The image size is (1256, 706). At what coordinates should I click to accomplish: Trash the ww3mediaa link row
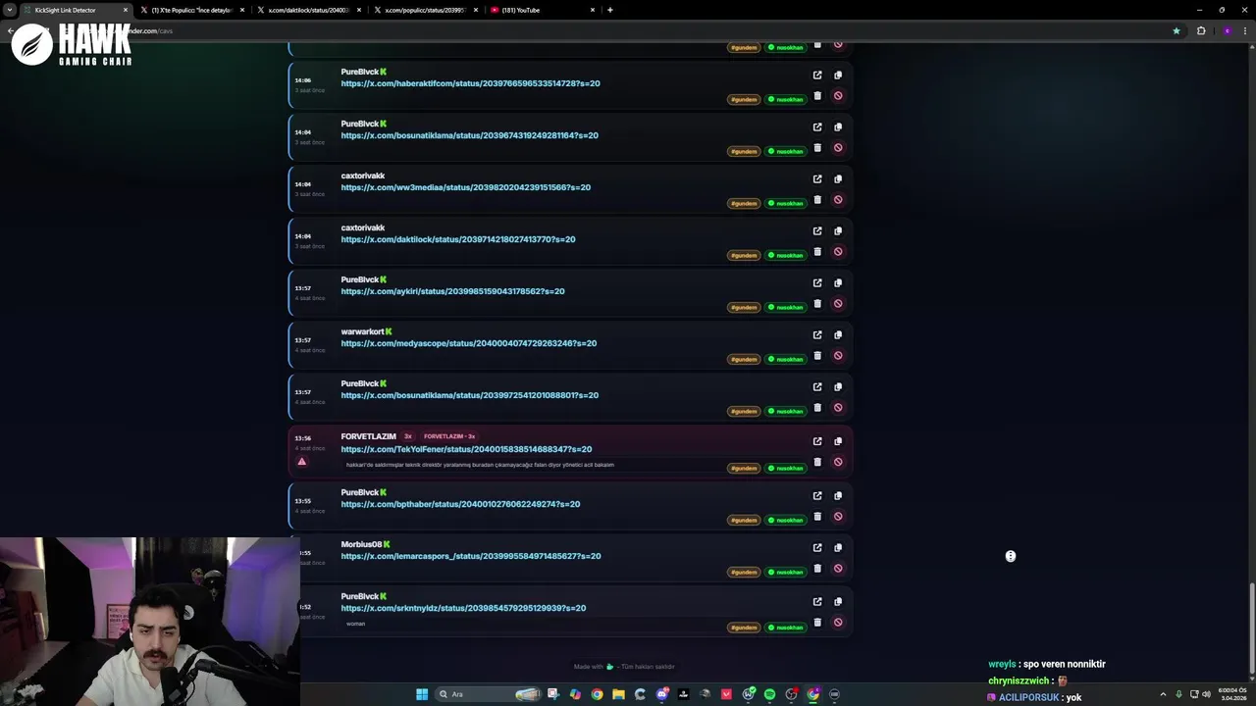point(817,200)
